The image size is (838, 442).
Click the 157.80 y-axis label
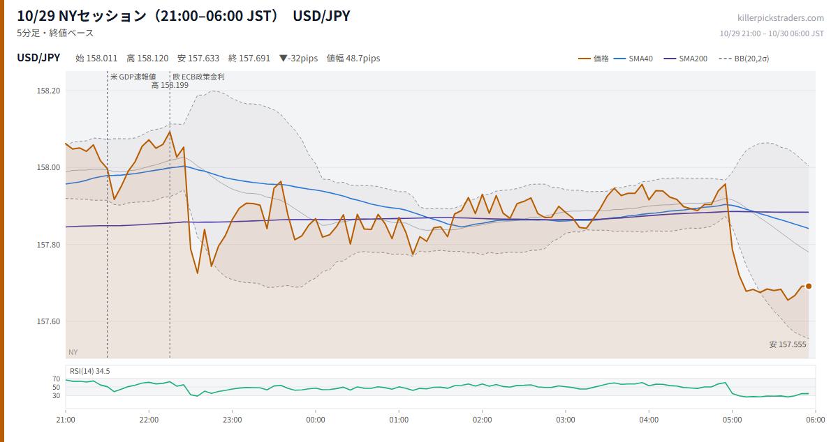coord(49,245)
